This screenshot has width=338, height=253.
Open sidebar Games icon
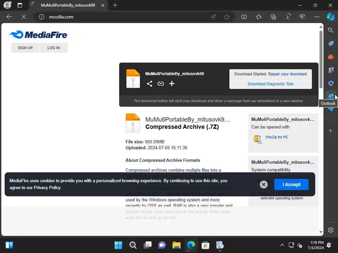tap(331, 70)
